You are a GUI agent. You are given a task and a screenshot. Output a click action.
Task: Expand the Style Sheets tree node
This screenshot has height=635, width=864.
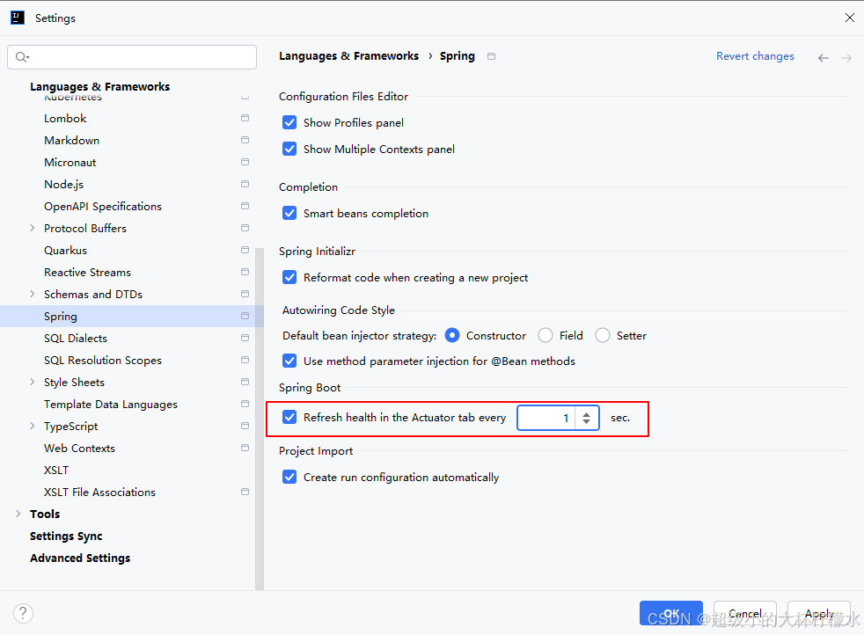[x=33, y=382]
